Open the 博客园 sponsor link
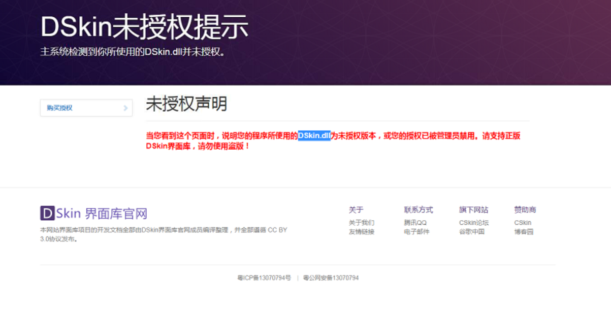611x312 pixels. 524,232
